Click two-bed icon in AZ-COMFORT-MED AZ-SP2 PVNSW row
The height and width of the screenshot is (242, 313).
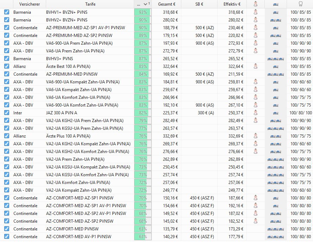pyautogui.click(x=276, y=222)
